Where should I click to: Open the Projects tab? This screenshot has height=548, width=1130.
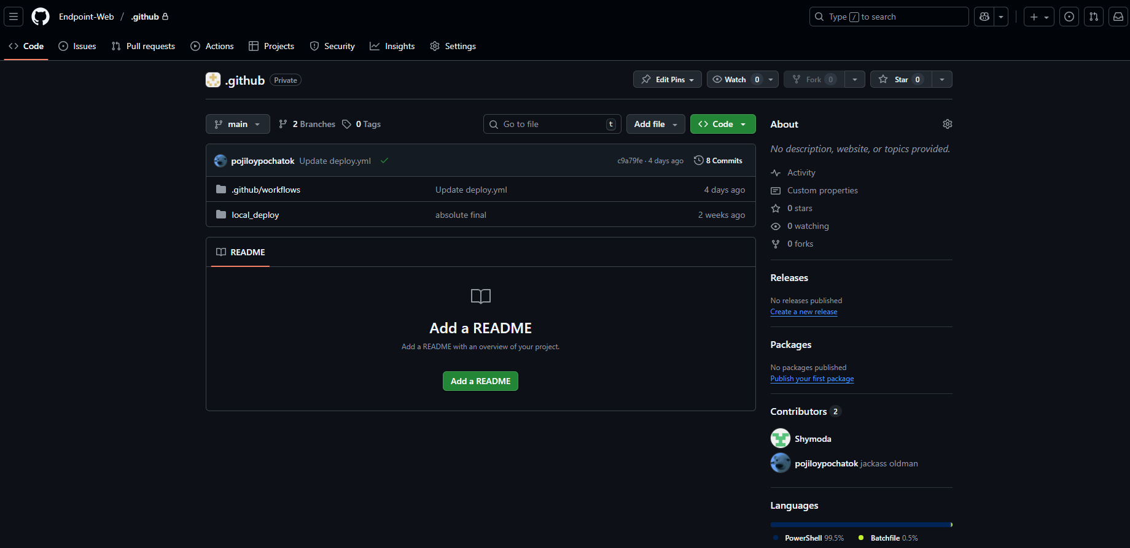(x=271, y=46)
